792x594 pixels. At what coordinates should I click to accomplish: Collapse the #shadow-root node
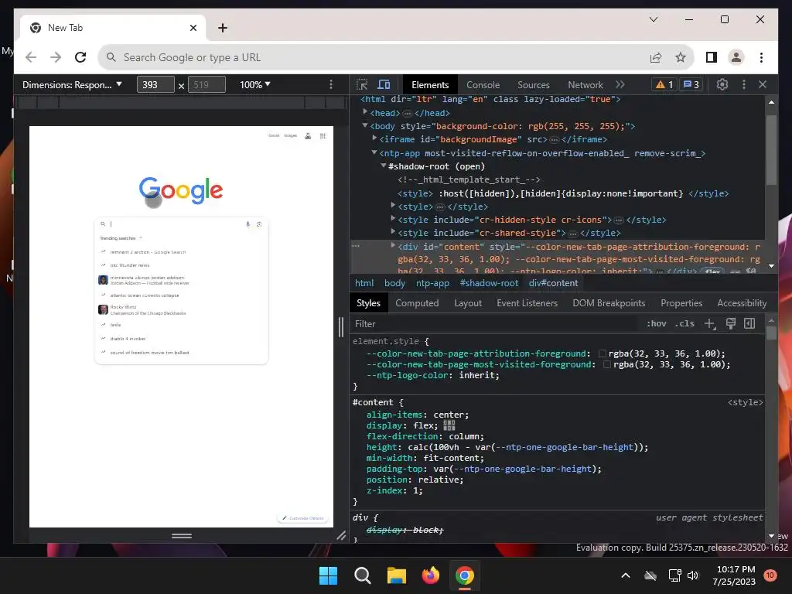[x=384, y=166]
